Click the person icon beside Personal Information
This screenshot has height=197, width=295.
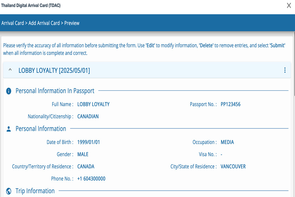click(x=9, y=129)
